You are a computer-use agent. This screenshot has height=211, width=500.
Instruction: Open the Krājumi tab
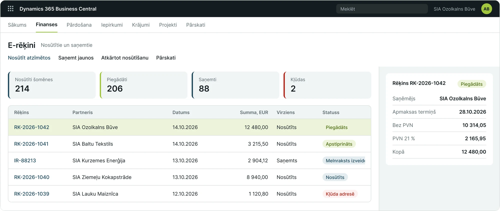[141, 25]
